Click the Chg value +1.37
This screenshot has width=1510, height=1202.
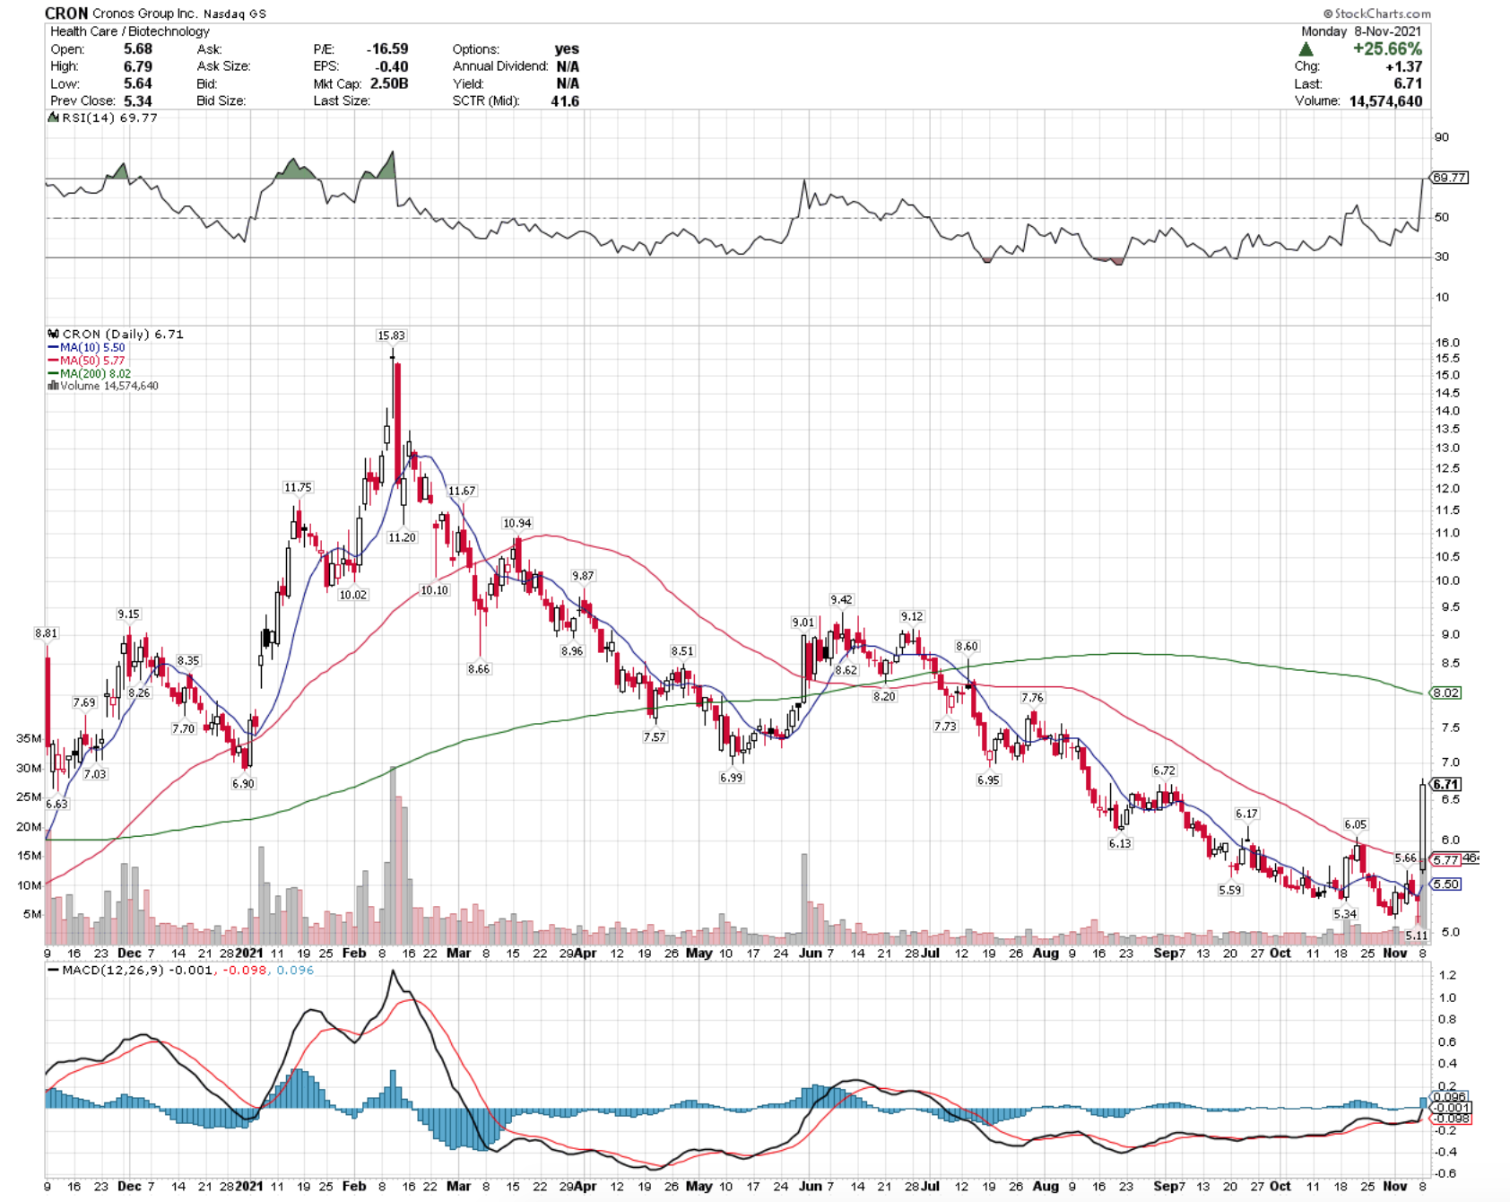click(1403, 66)
